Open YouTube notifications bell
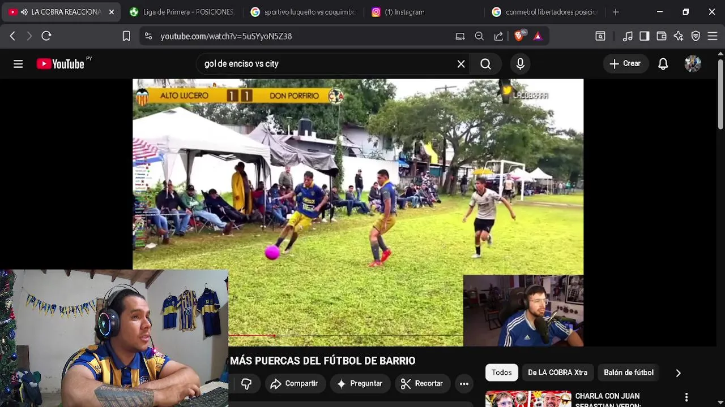The height and width of the screenshot is (407, 725). coord(663,64)
